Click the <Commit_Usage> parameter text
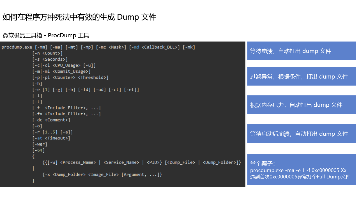This screenshot has height=202, width=359. 72,72
